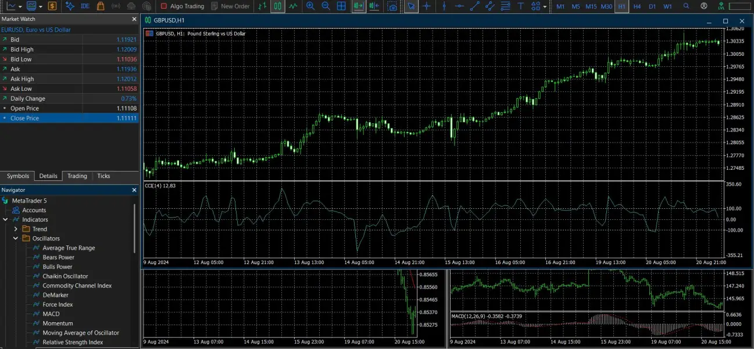754x349 pixels.
Task: Zoom out on the chart
Action: pyautogui.click(x=326, y=6)
